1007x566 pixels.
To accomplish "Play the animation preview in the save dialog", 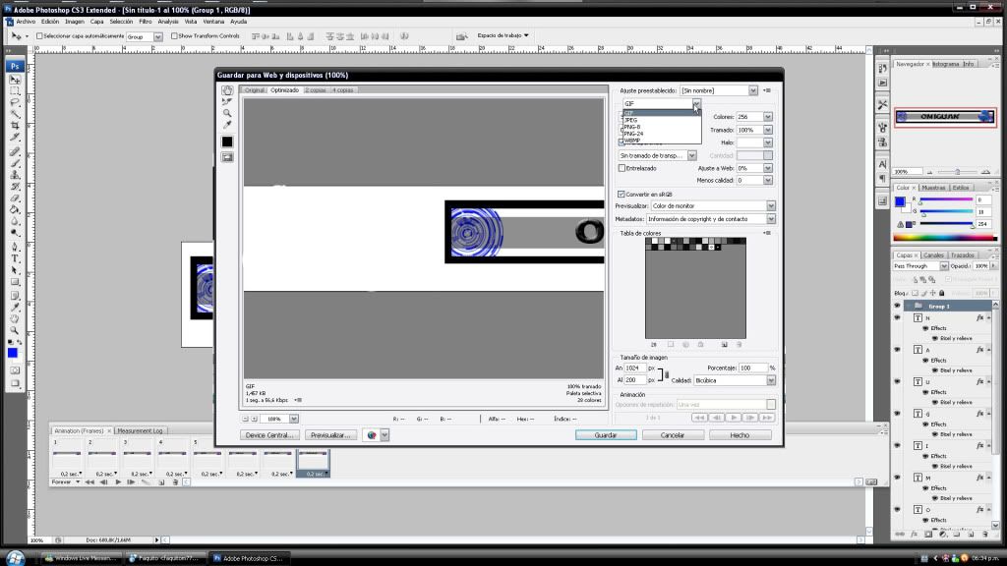I will tap(734, 418).
